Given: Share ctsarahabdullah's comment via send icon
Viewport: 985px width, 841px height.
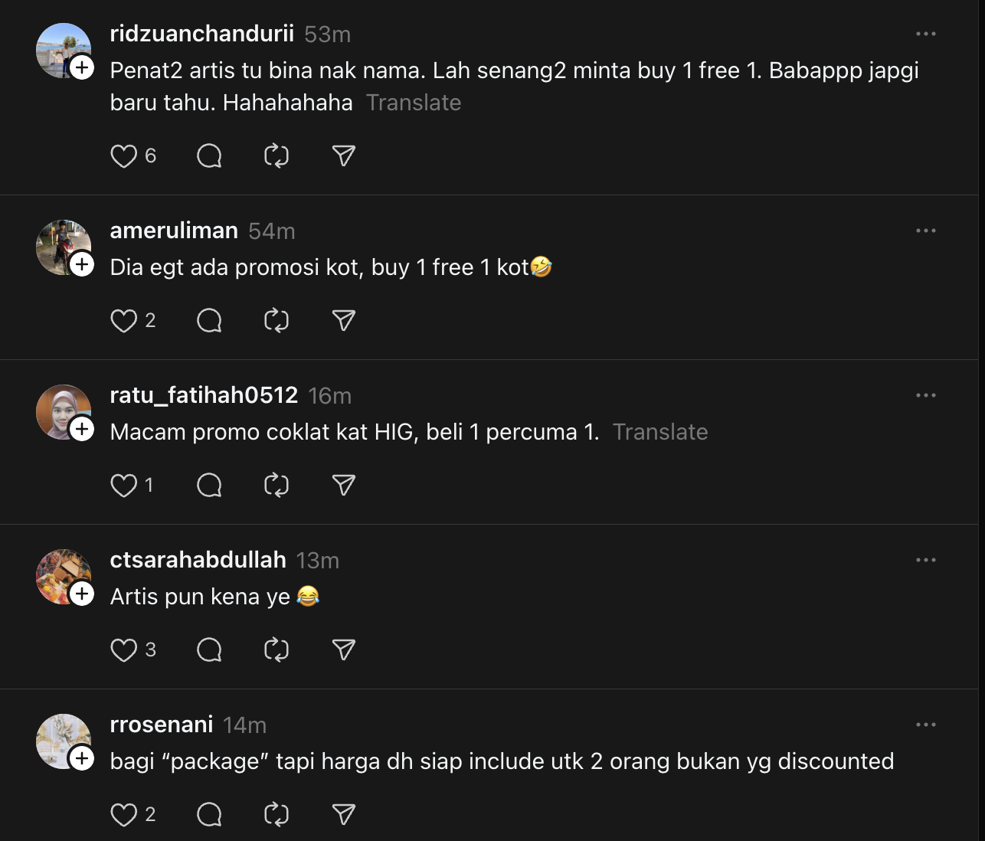Looking at the screenshot, I should pyautogui.click(x=344, y=650).
